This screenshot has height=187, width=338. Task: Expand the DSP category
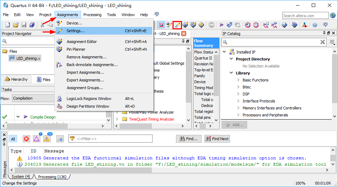(238, 94)
